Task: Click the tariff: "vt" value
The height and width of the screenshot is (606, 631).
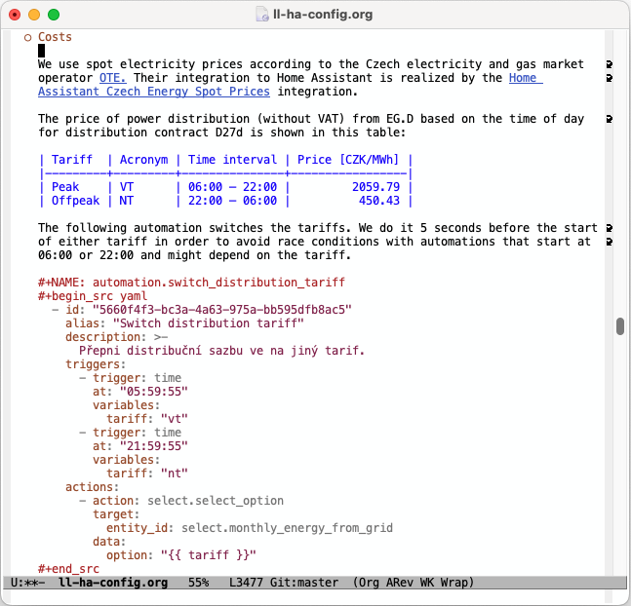Action: 175,419
